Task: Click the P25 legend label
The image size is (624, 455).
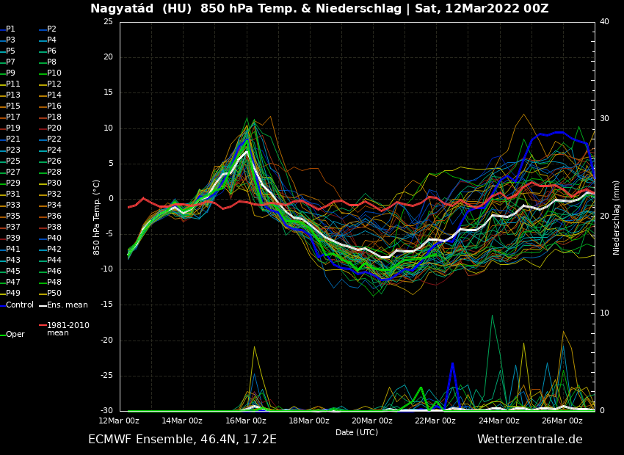Action: (x=13, y=161)
